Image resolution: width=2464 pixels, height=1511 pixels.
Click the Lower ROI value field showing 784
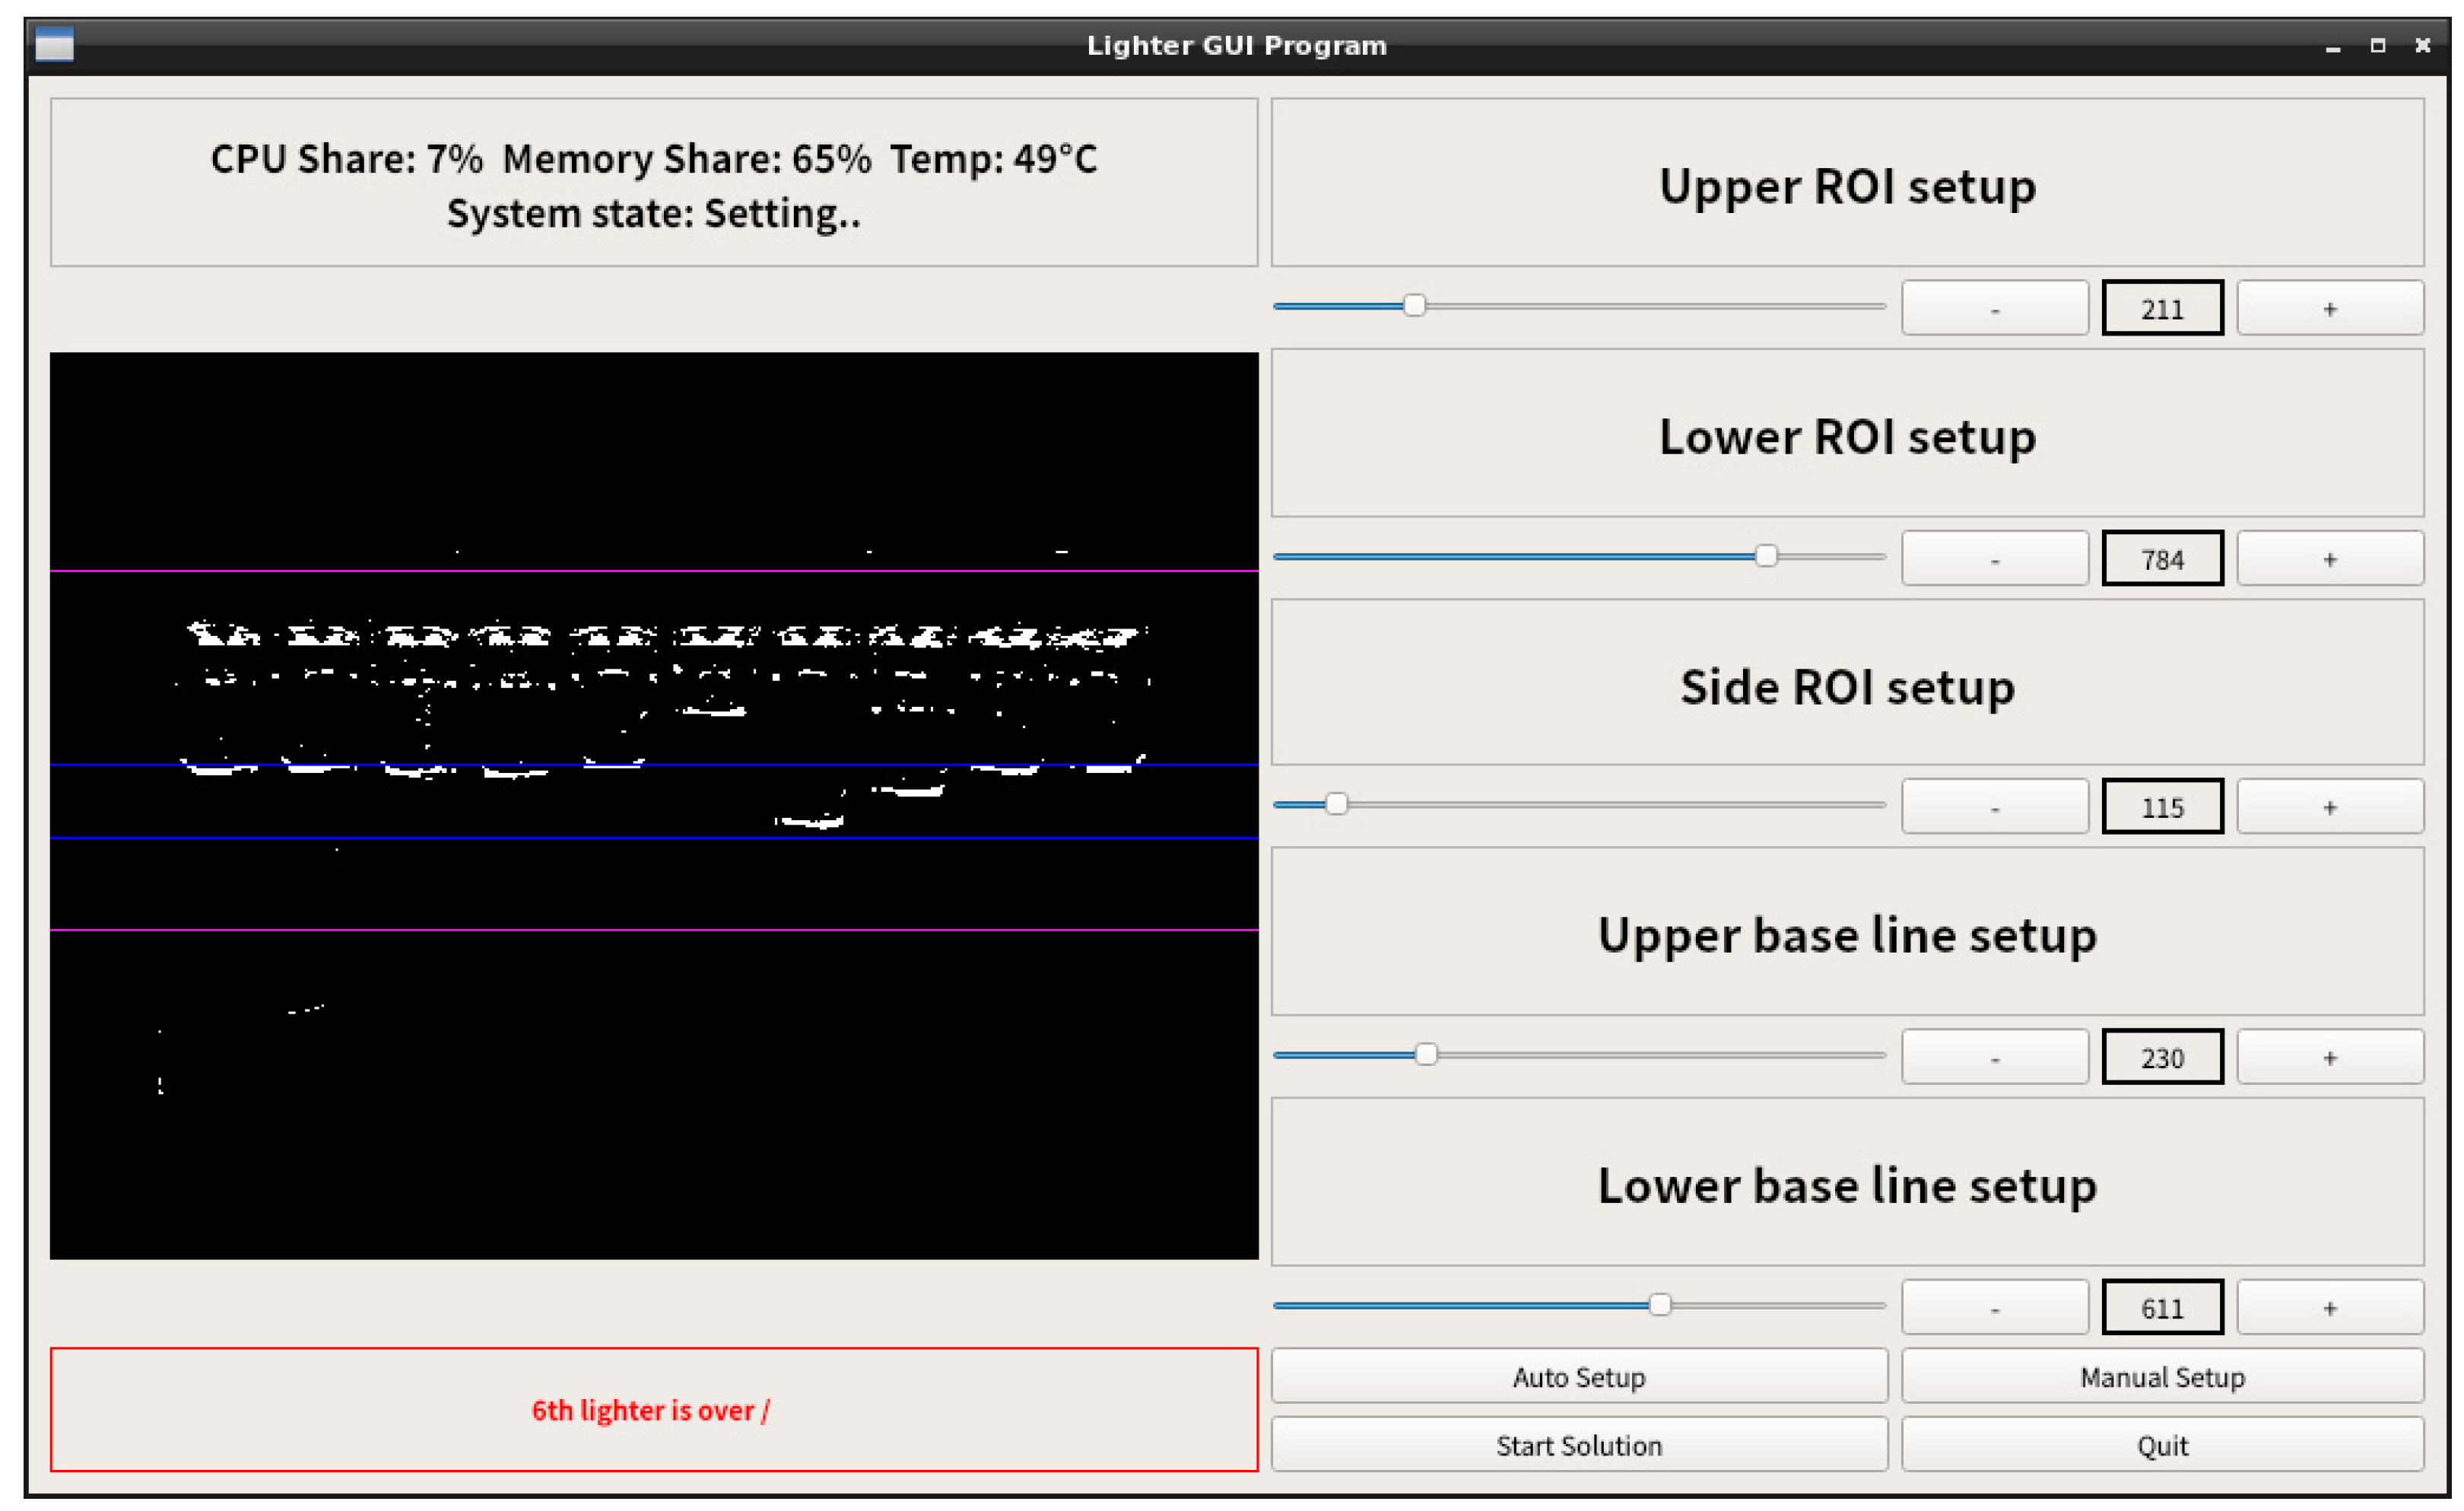coord(2162,558)
